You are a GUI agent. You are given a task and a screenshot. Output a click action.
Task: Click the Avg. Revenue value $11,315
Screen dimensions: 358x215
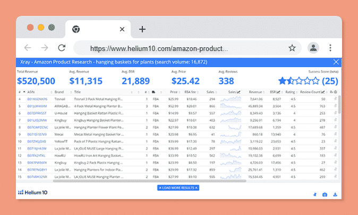tap(86, 81)
